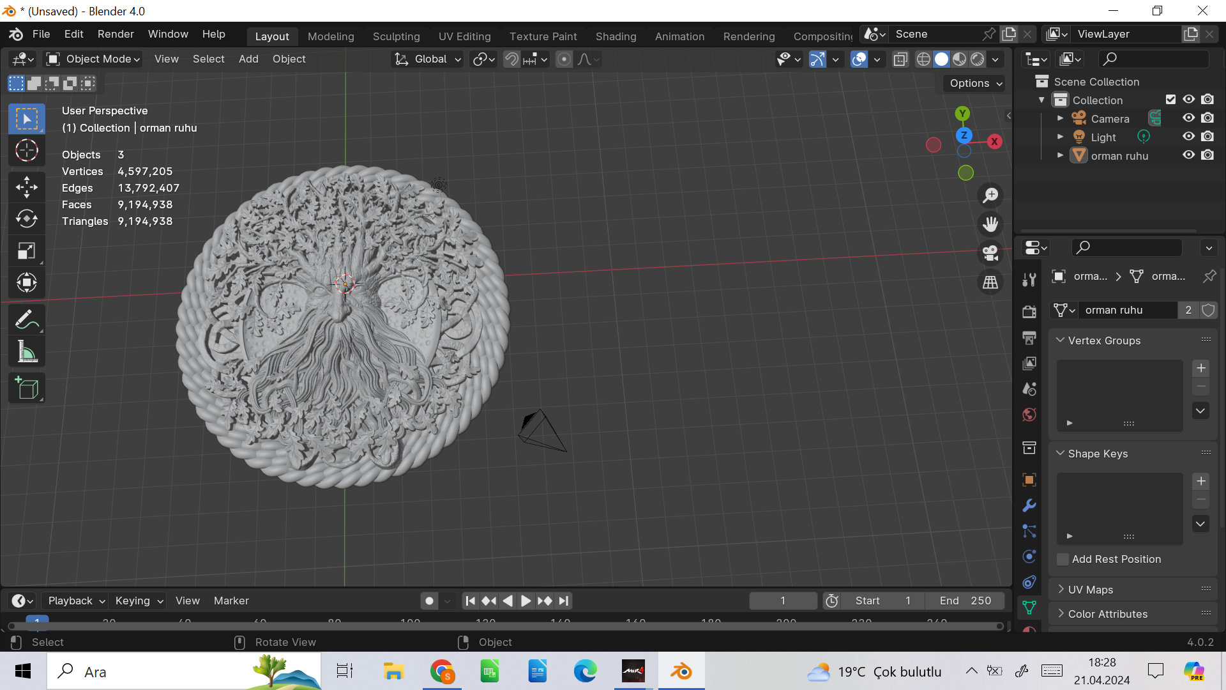Switch to Material Preview viewport shading
1226x690 pixels.
959,59
